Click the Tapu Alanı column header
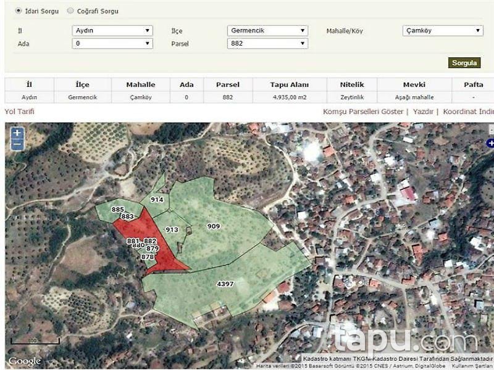Screen dimensions: 494x370 pyautogui.click(x=290, y=84)
